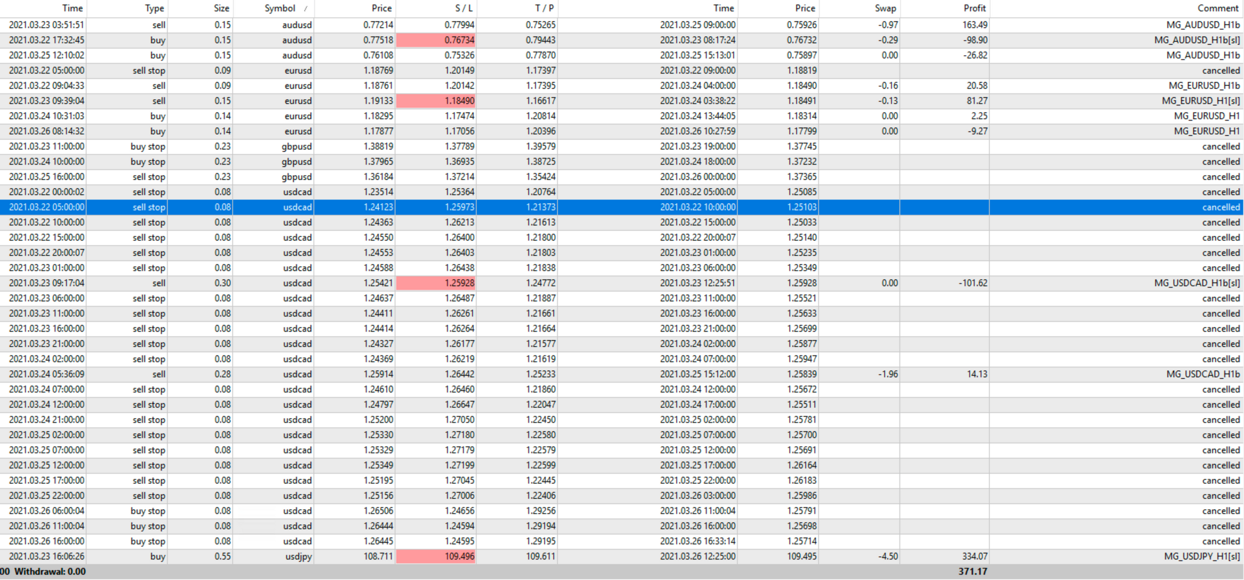Select the open time 2021.03.23 16:06:26
Screen dimensions: 1244x580
pos(47,556)
